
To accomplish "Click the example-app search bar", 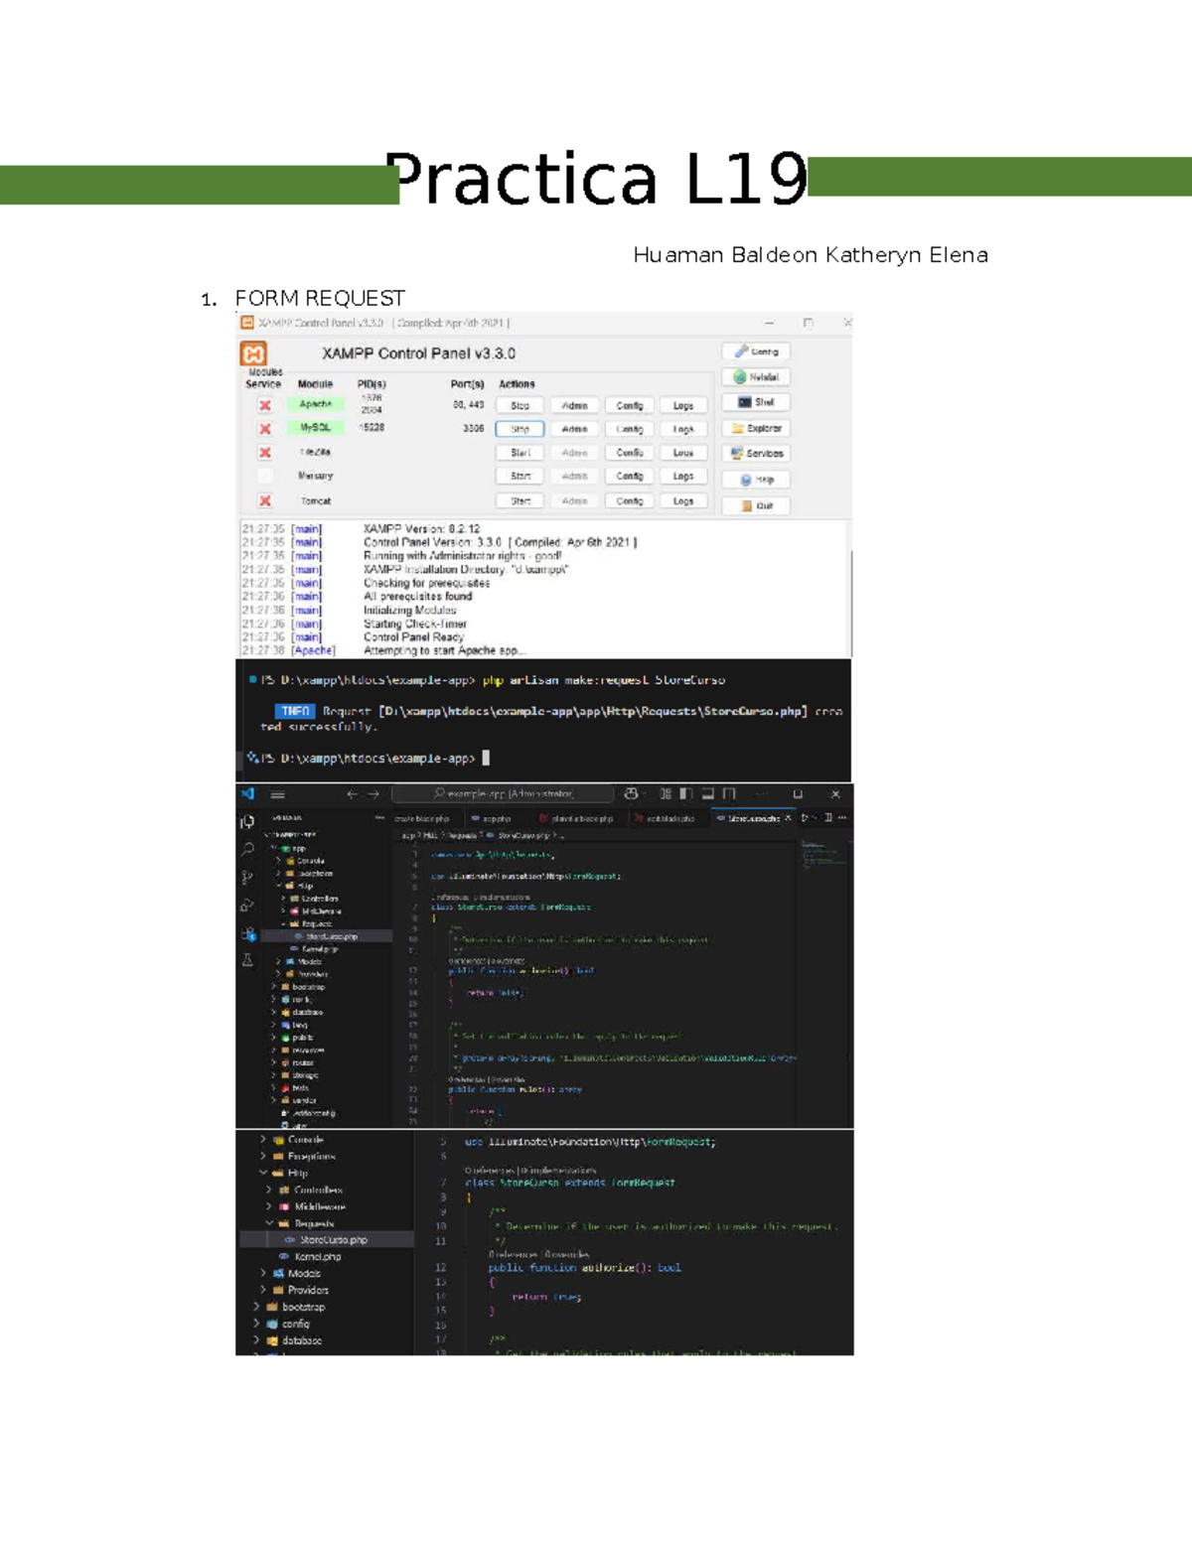I will coord(502,793).
